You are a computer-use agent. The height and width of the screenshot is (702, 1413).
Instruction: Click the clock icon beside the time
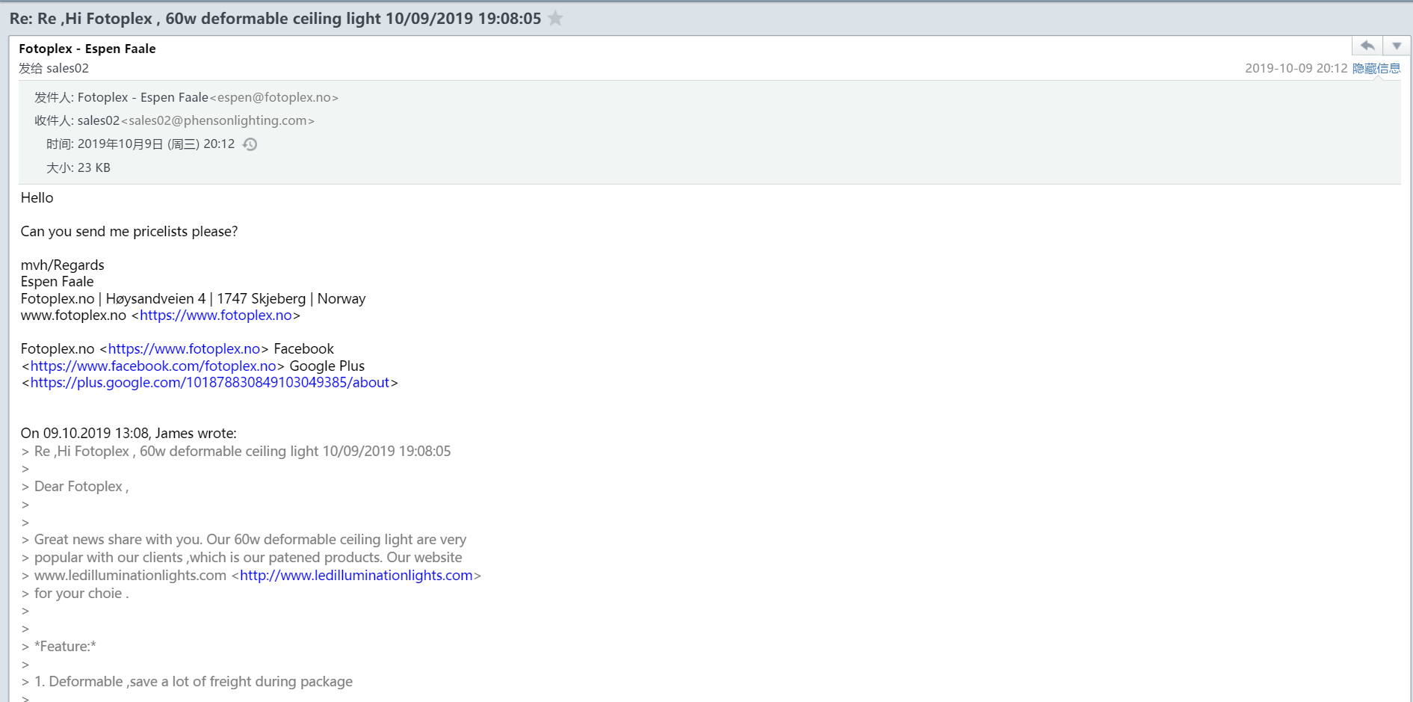click(x=250, y=144)
